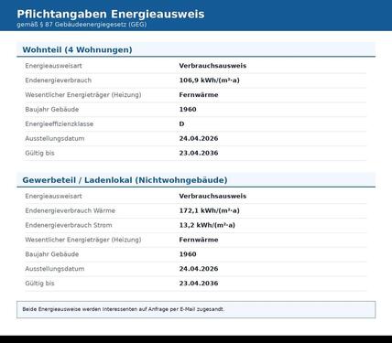Screen dimensions: 392x343
Task: Click the 'Baujahr Gebäude' label in the Gewerbeteil section
Action: (x=52, y=254)
